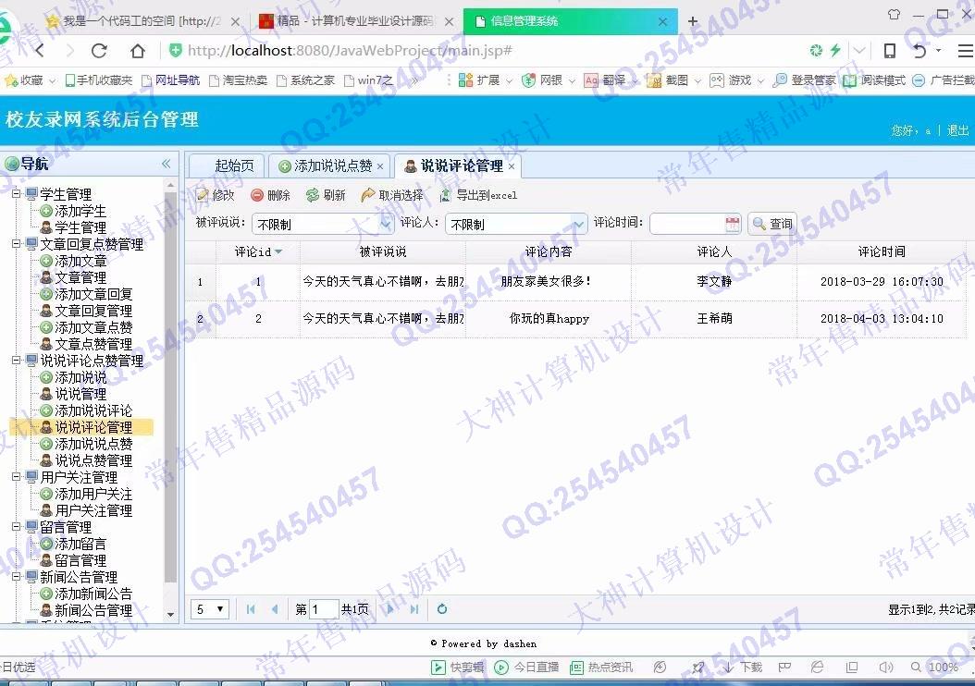The image size is (975, 686).
Task: Open 热点资讯 in status bar
Action: [601, 668]
